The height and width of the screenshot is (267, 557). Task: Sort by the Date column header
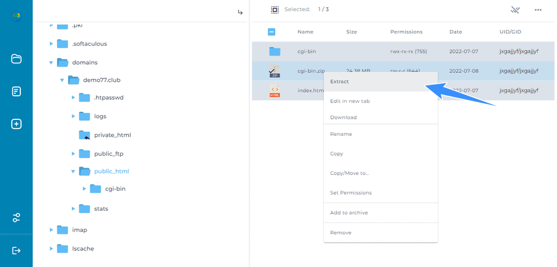(456, 32)
